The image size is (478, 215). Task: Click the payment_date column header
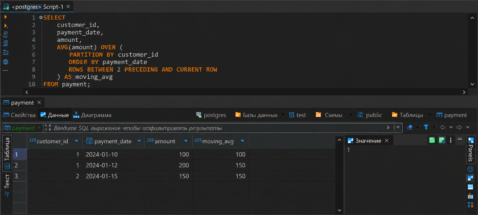[113, 141]
